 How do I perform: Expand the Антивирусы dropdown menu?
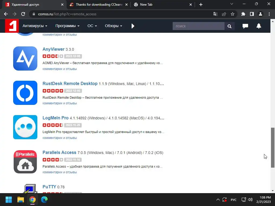point(35,26)
